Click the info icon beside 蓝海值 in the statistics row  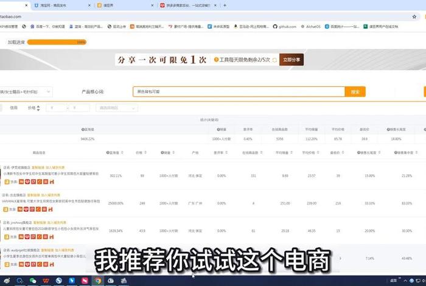tap(83, 130)
